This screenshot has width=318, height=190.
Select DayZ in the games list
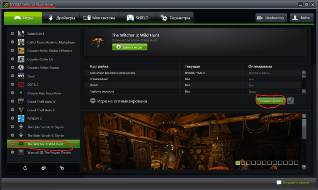click(43, 76)
